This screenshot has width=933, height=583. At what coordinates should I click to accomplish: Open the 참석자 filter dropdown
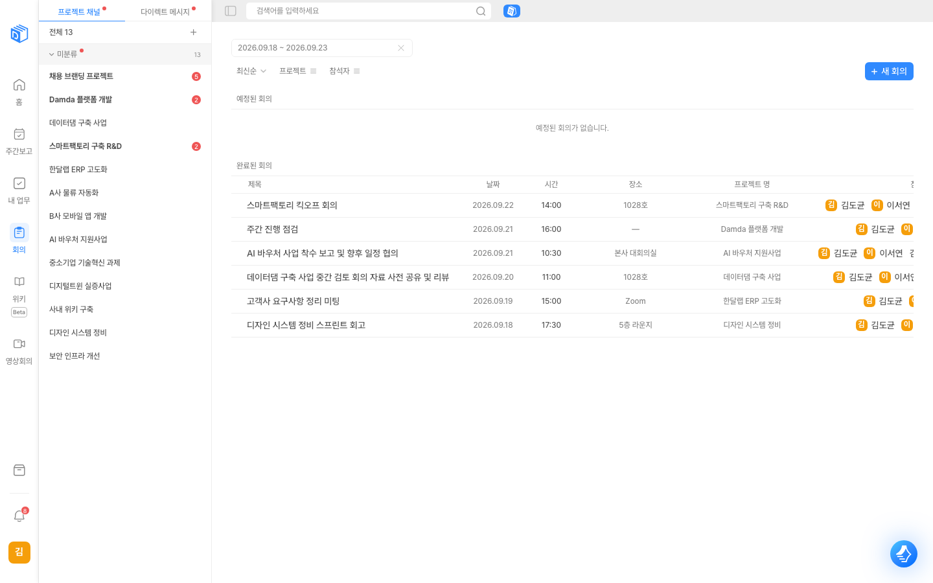[x=345, y=71]
